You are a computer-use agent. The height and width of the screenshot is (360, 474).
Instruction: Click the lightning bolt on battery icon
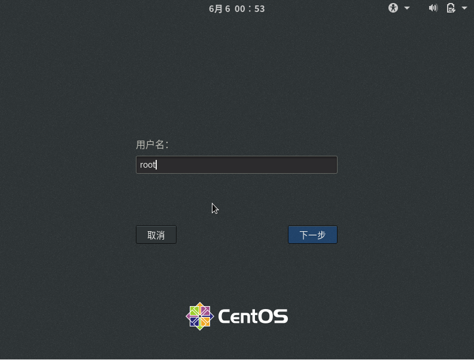click(x=453, y=10)
